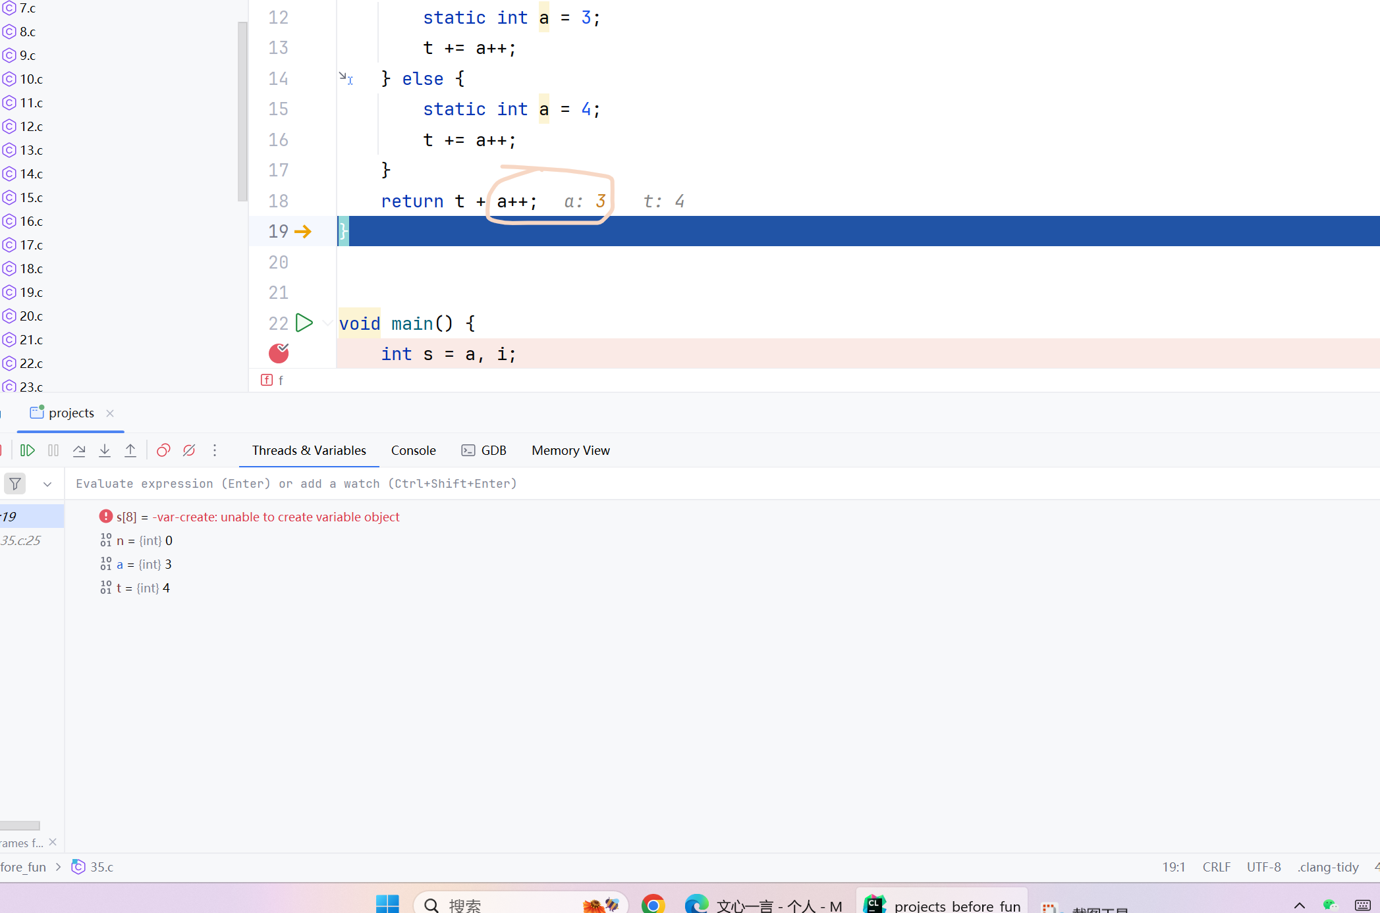
Task: Open the .clang-tidy status widget
Action: point(1328,867)
